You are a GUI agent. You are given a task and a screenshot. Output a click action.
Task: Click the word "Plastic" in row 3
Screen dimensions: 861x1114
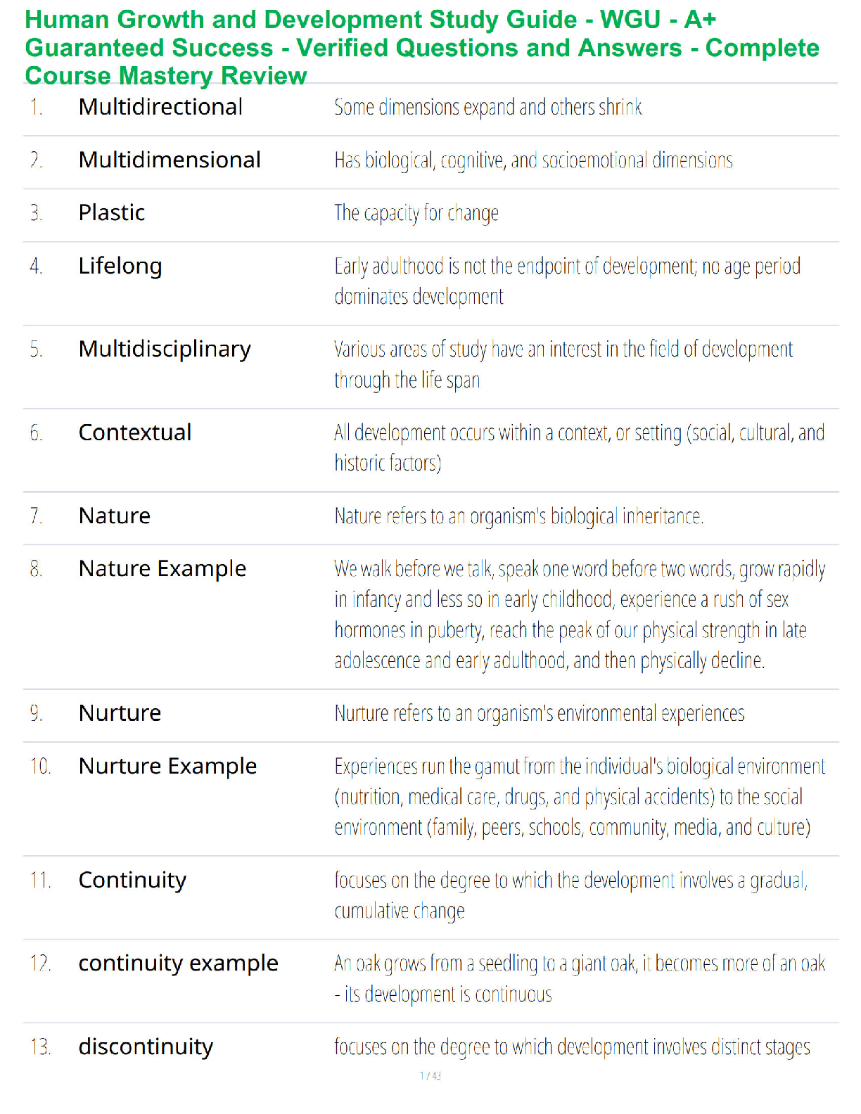(x=112, y=212)
